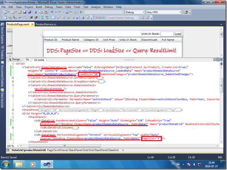Viewport: 227px width, 170px height.
Task: Click the Copy icon in toolbar
Action: 41,12
